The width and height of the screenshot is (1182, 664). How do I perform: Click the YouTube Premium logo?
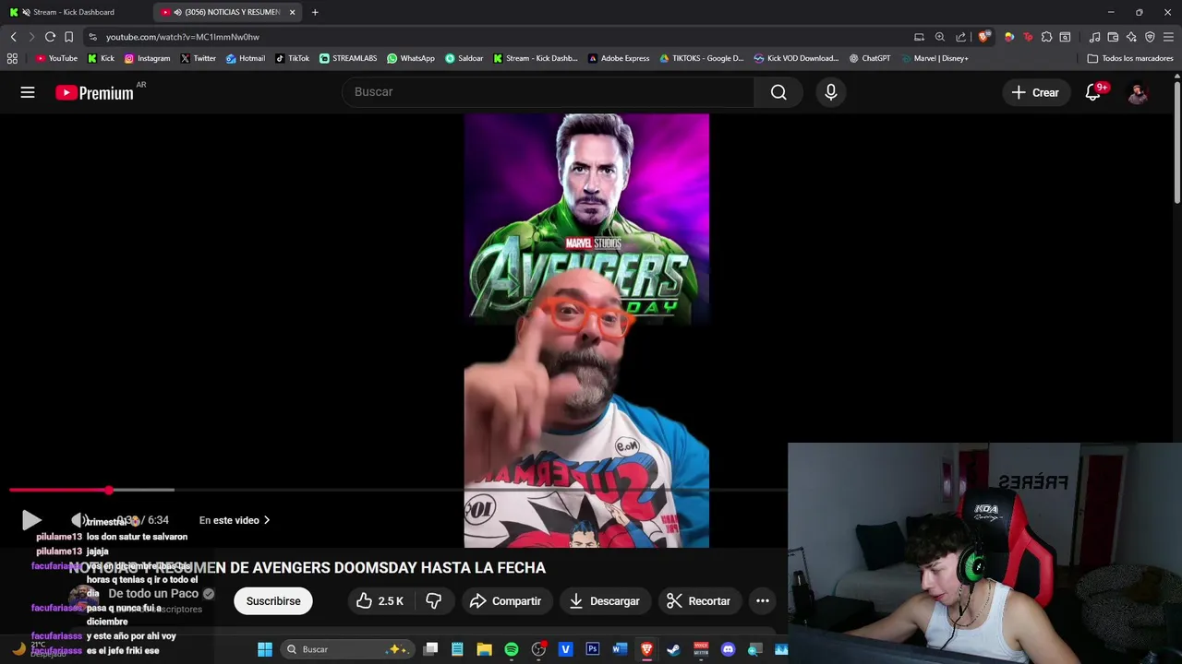click(94, 92)
